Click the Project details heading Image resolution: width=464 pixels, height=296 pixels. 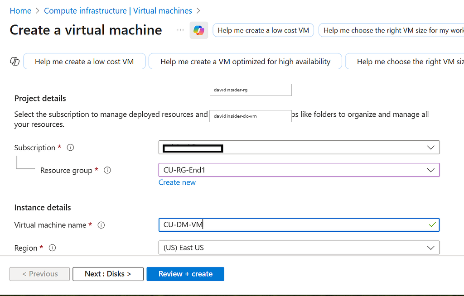click(x=40, y=98)
